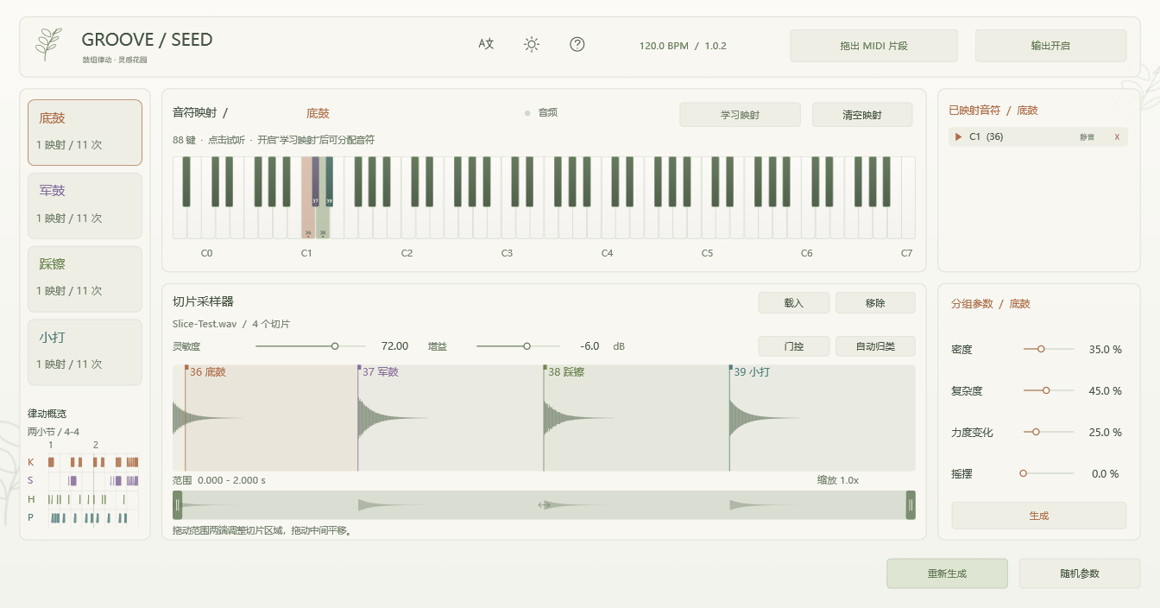Click 移除 to remove the sample
1160x608 pixels.
[874, 303]
